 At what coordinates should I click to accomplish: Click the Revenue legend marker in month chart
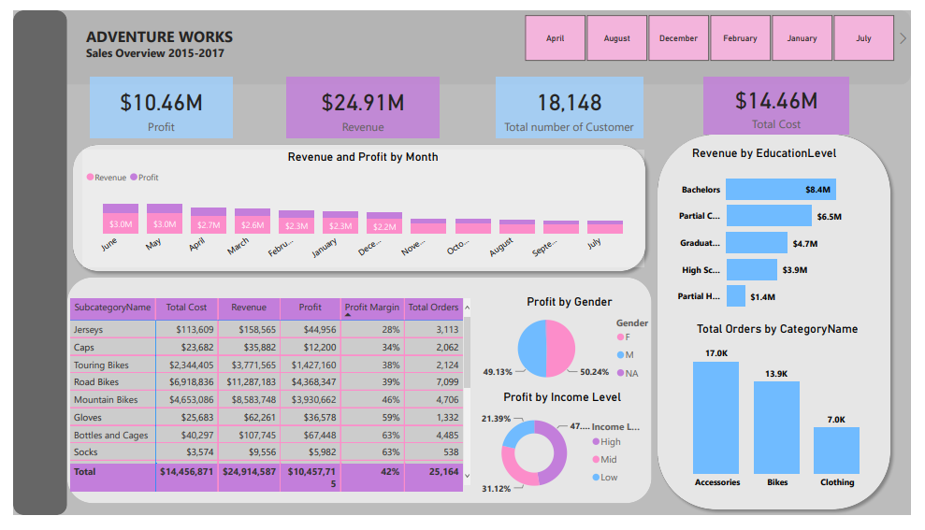pos(91,177)
